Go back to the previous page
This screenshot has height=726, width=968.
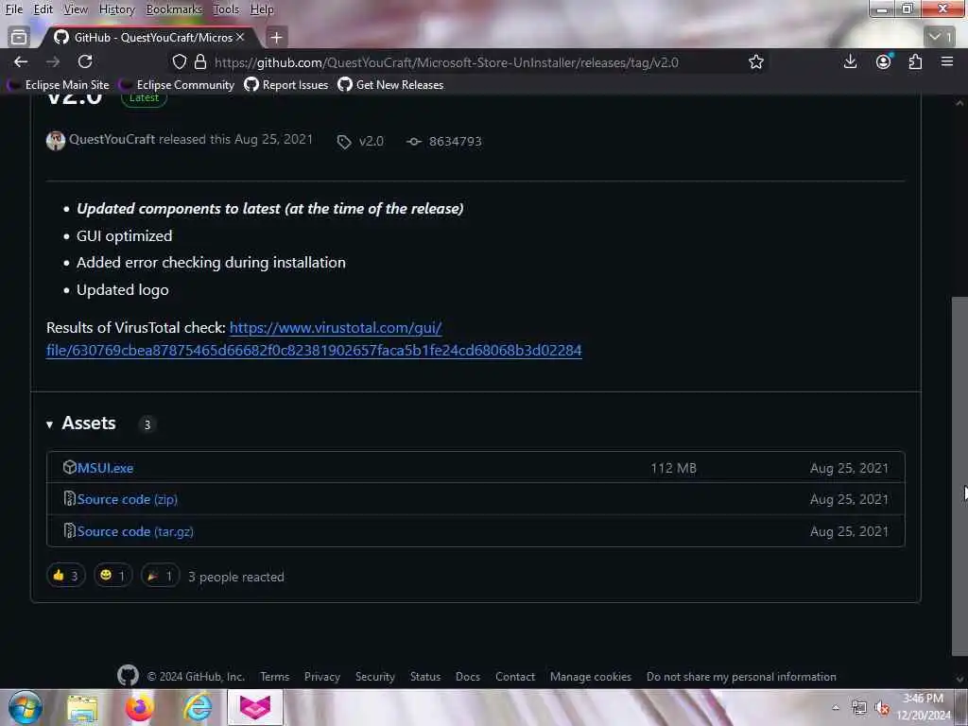click(21, 61)
